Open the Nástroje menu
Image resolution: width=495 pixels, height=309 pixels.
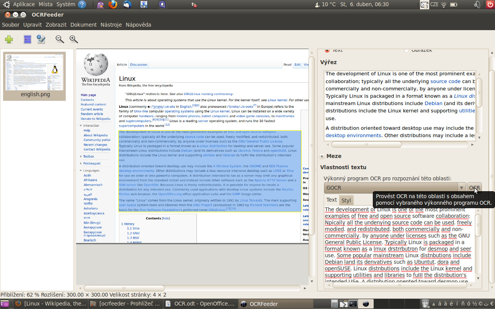(111, 25)
